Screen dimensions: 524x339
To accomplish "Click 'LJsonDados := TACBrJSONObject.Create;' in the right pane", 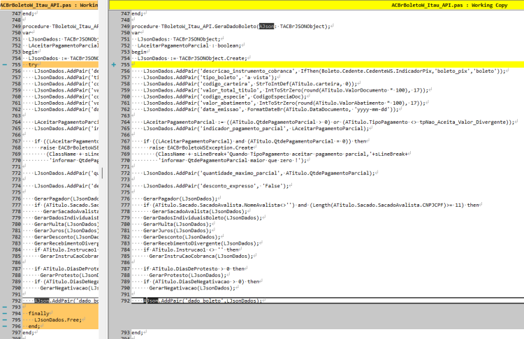I will pos(192,58).
